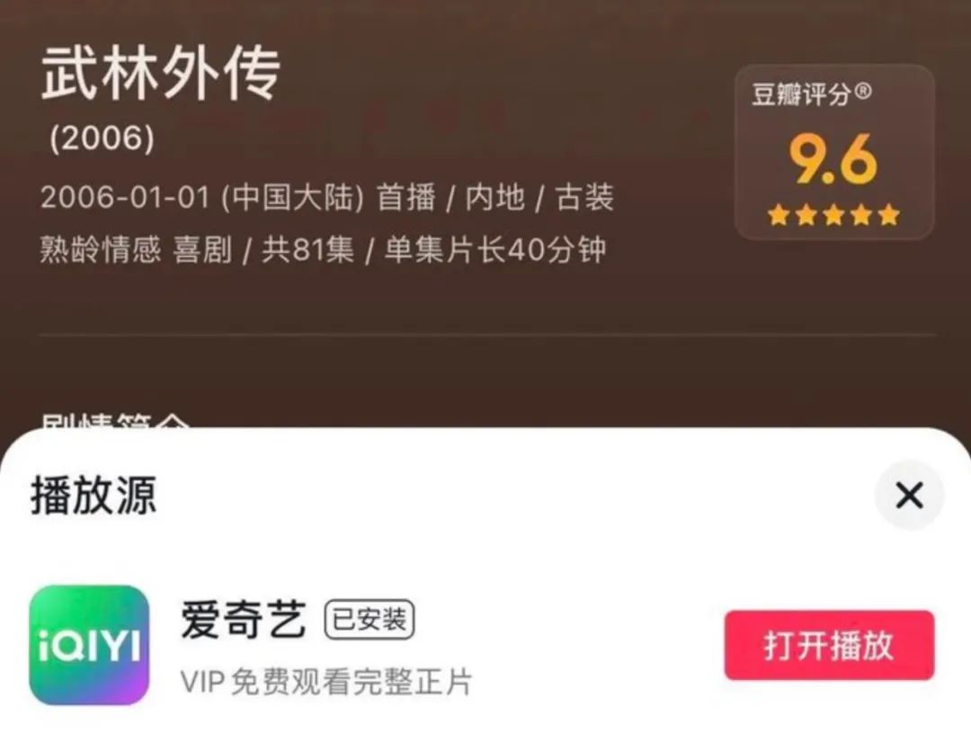Screen dimensions: 971x743
Task: Tap the 共81集 episode count text
Action: pyautogui.click(x=307, y=250)
